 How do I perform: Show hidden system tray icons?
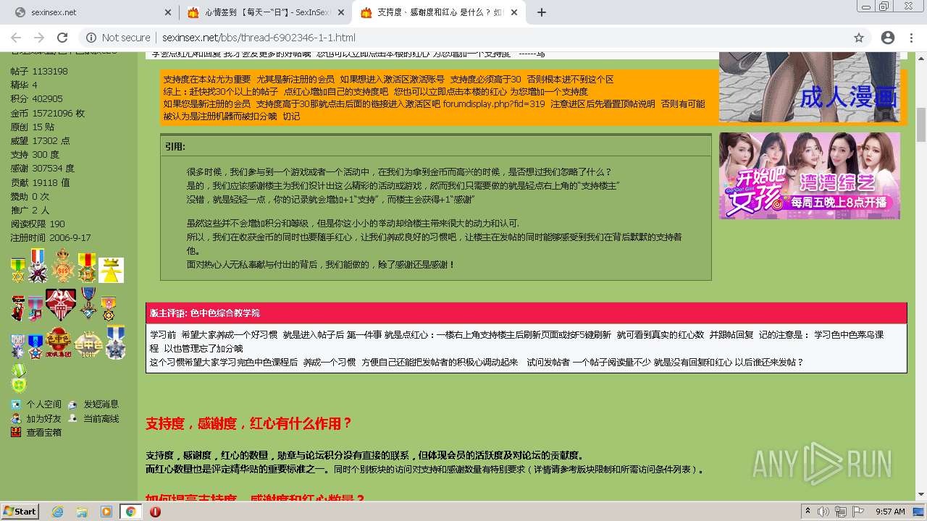(809, 512)
